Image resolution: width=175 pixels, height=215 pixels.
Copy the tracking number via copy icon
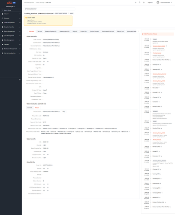69,13
